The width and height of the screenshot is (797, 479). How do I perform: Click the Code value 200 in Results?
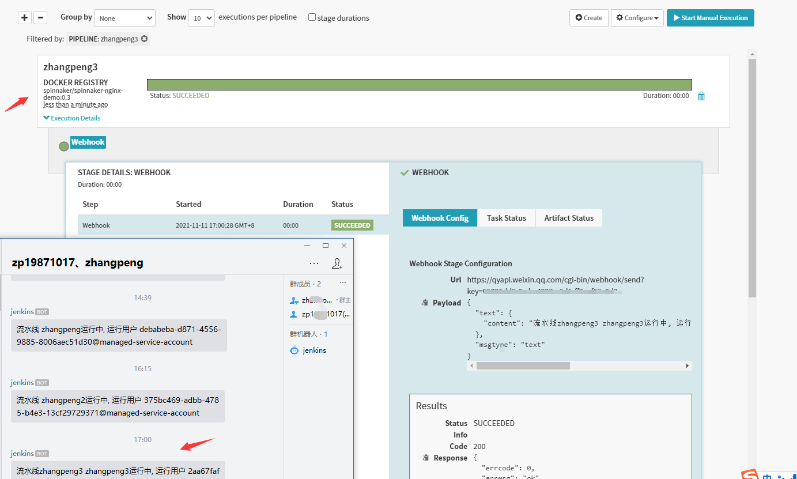point(479,446)
